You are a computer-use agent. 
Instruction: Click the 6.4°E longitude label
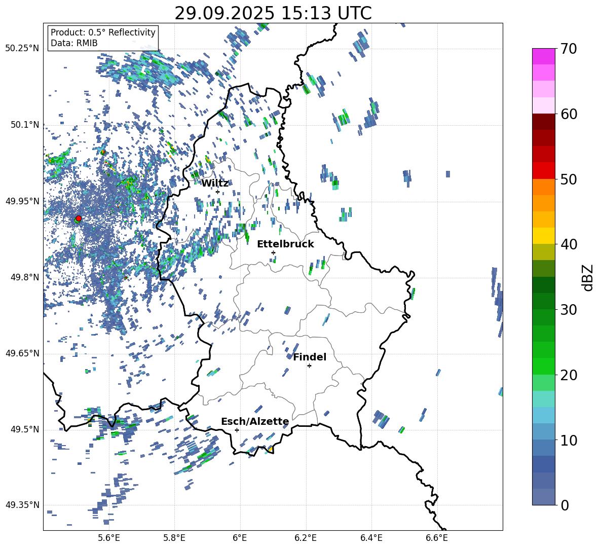(x=371, y=538)
